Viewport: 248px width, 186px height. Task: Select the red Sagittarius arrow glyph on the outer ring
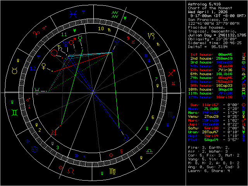[171, 73]
